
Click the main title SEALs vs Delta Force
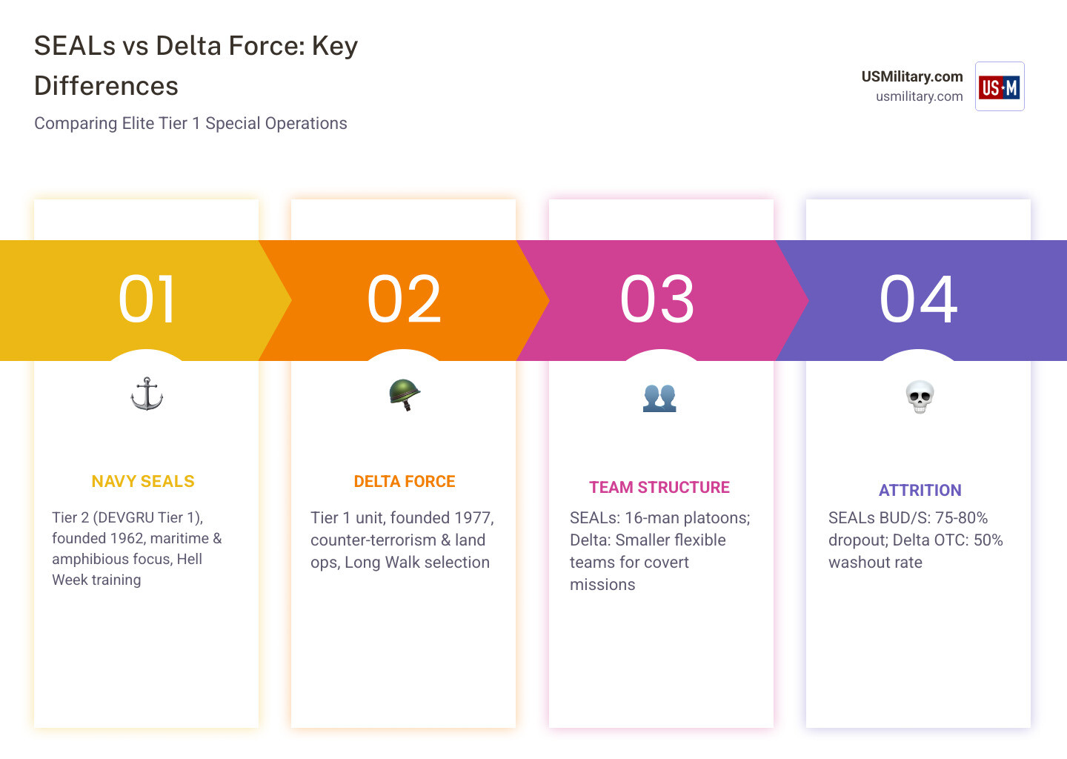[196, 66]
